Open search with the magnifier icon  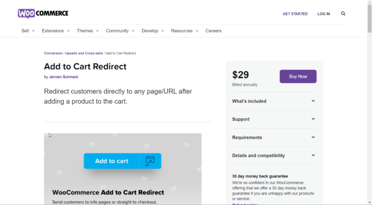[x=343, y=14]
